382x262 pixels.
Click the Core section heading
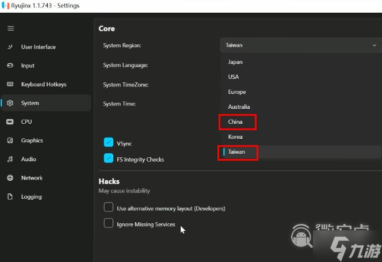click(106, 29)
